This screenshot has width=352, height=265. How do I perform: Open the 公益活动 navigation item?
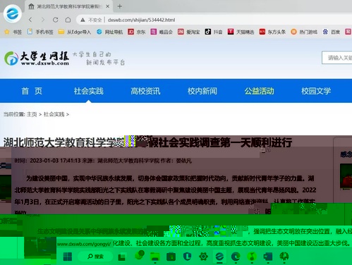(259, 91)
